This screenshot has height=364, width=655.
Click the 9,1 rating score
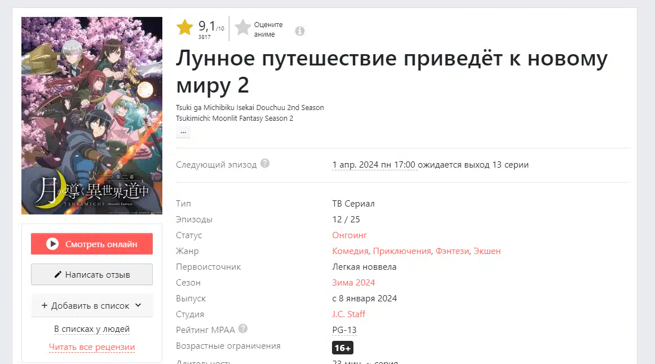[x=207, y=26]
